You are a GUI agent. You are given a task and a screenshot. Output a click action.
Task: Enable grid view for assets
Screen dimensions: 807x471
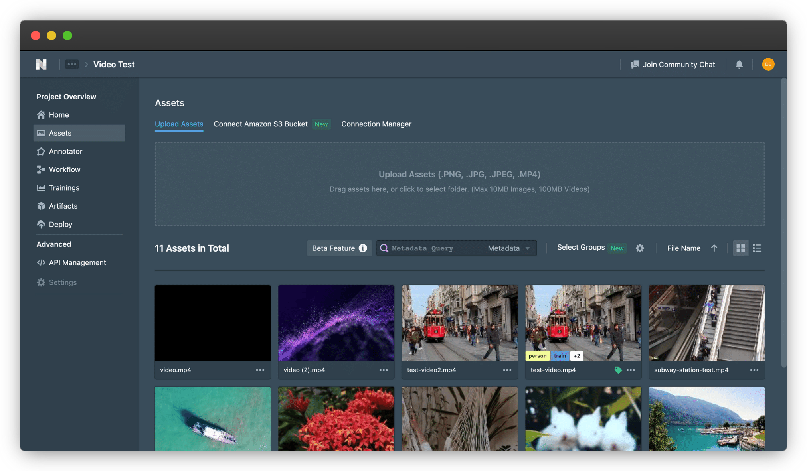click(740, 248)
